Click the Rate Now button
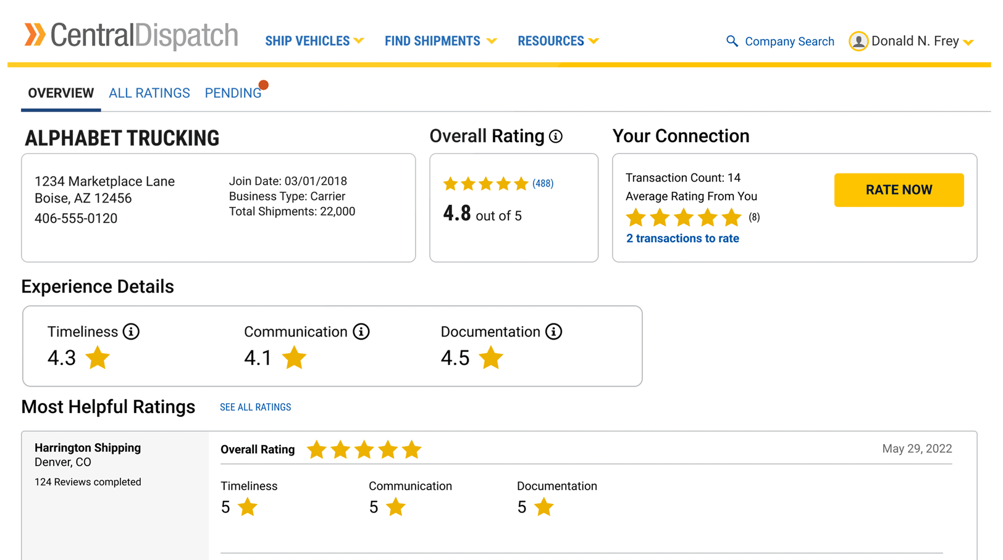Image resolution: width=1003 pixels, height=560 pixels. tap(899, 190)
